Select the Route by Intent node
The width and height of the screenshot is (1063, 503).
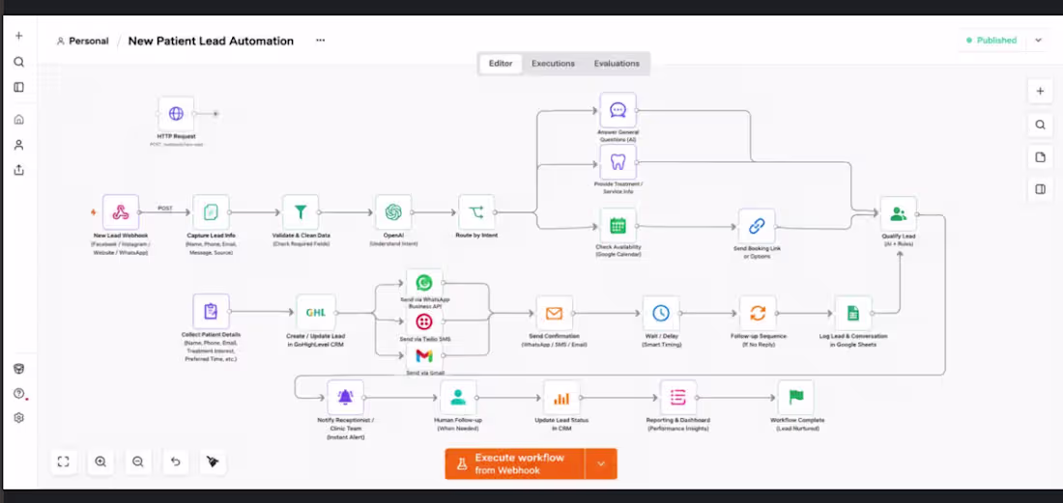point(476,211)
